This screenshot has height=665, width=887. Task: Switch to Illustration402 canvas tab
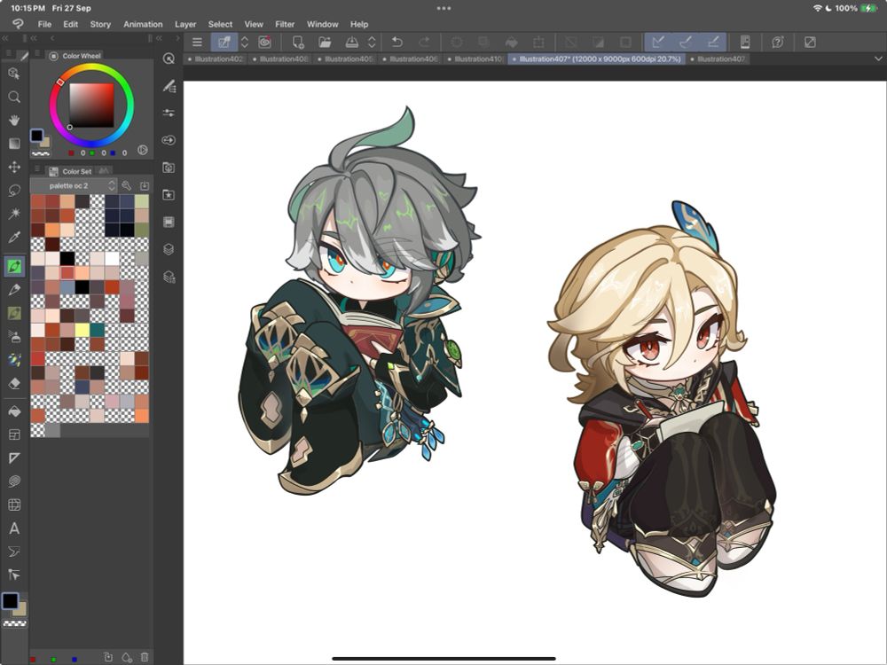216,59
